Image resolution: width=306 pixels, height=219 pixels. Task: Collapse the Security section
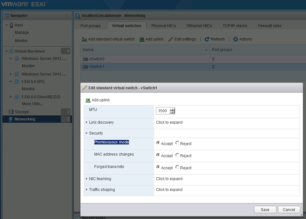pyautogui.click(x=87, y=133)
